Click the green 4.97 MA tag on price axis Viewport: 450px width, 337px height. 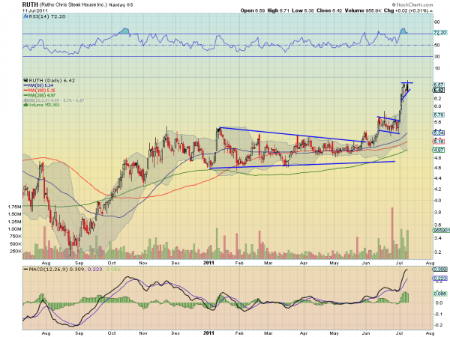pyautogui.click(x=439, y=151)
